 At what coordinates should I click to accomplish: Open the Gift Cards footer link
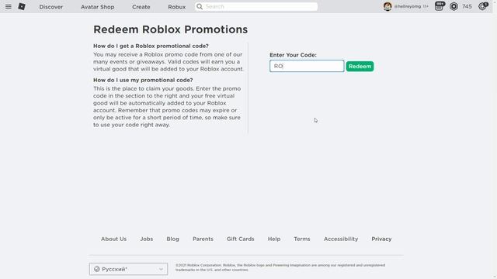pyautogui.click(x=240, y=239)
